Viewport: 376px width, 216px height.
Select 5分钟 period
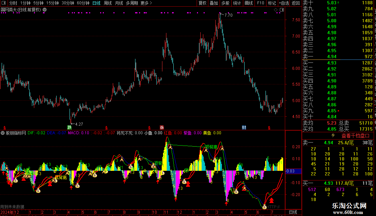point(38,3)
